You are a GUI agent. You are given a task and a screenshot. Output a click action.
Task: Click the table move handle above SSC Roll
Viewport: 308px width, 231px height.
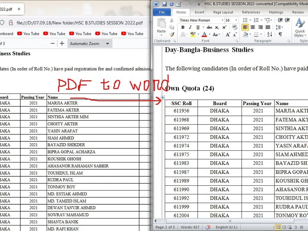pyautogui.click(x=163, y=97)
